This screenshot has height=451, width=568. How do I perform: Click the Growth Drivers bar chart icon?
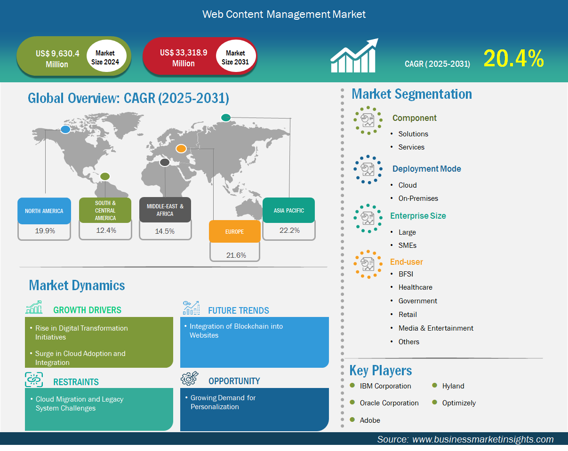[34, 309]
